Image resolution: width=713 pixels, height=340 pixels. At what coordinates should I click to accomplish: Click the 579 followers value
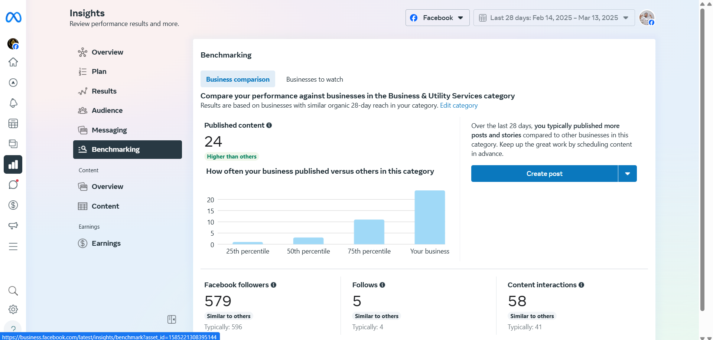pyautogui.click(x=218, y=301)
